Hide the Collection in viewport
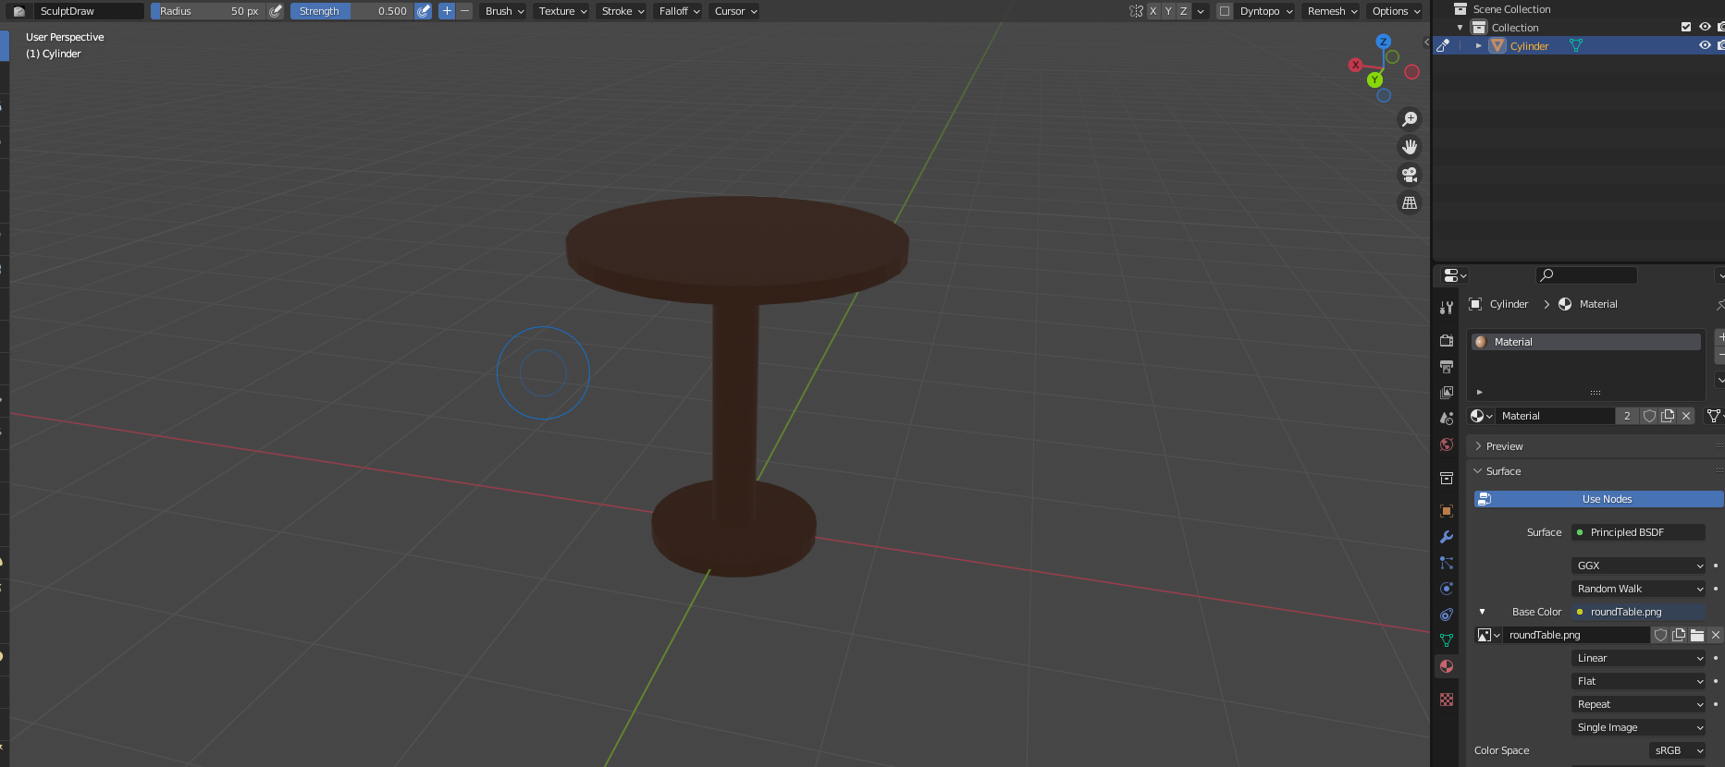The width and height of the screenshot is (1725, 767). click(x=1705, y=28)
